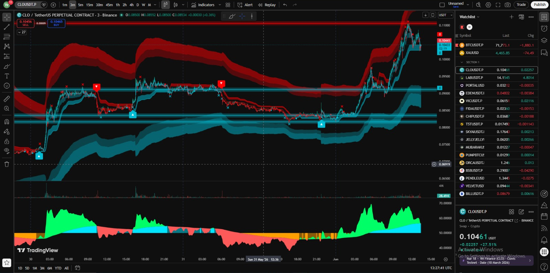
Task: Click the Publish button
Action: [x=539, y=4]
